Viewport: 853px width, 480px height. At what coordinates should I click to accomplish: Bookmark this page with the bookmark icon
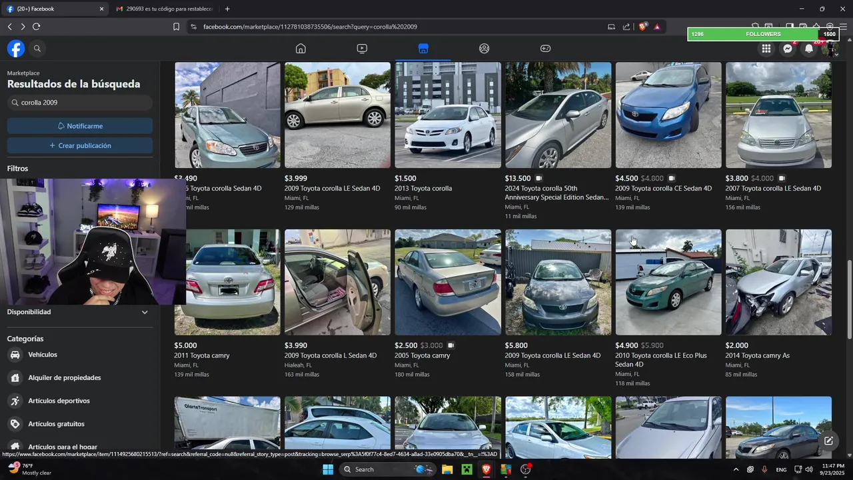(176, 27)
